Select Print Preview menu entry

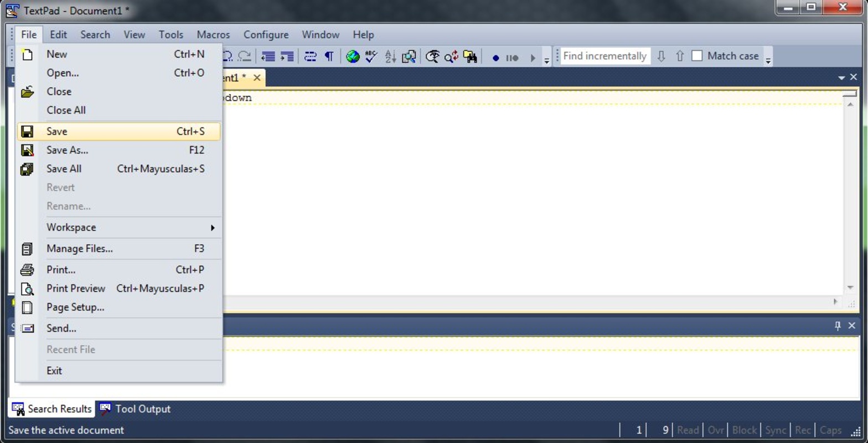tap(119, 289)
